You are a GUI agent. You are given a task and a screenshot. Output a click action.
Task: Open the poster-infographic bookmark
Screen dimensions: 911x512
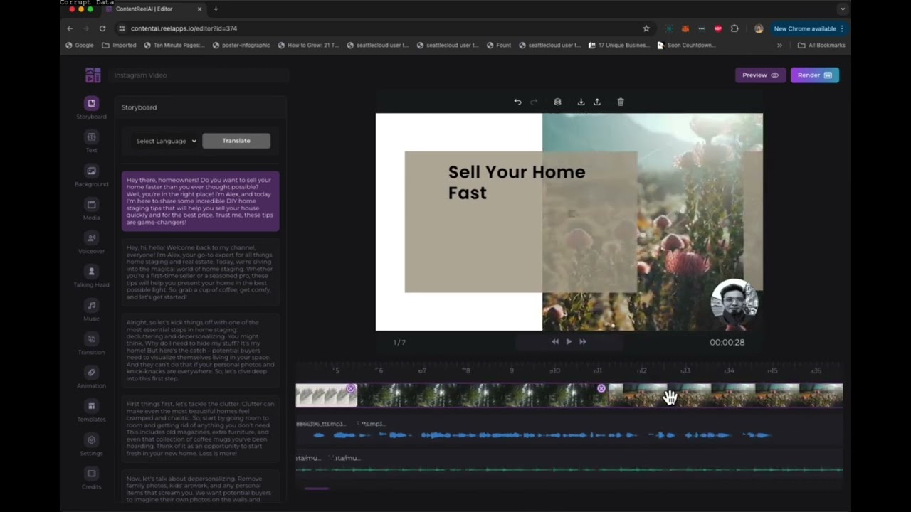pos(241,45)
